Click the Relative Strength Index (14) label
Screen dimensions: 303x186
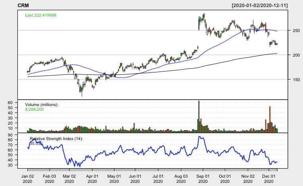(56, 139)
